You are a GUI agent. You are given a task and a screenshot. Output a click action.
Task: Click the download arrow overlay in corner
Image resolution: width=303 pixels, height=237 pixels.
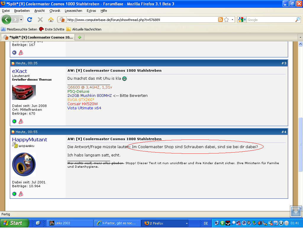click(x=296, y=211)
